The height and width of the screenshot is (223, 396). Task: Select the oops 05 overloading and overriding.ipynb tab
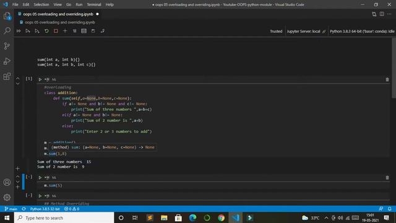click(58, 14)
